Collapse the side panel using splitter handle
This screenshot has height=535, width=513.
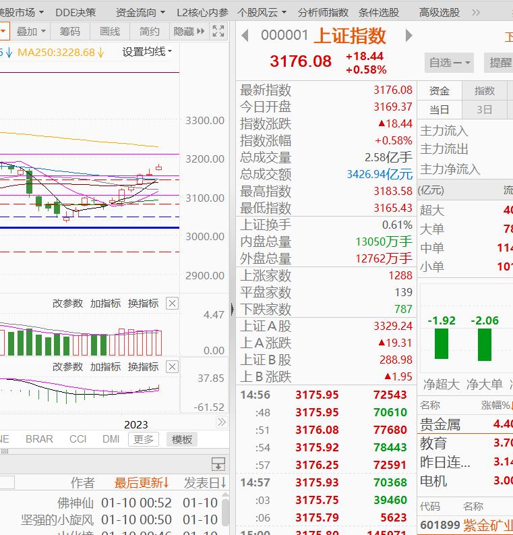tap(233, 309)
